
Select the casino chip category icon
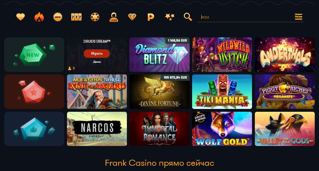(x=95, y=17)
